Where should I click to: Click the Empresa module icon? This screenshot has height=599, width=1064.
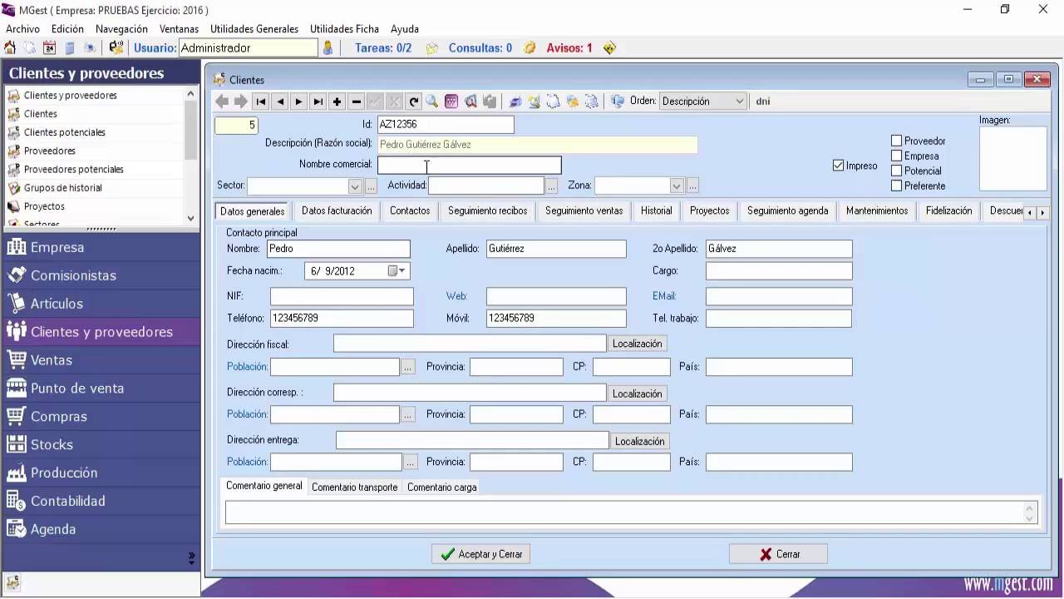tap(16, 247)
